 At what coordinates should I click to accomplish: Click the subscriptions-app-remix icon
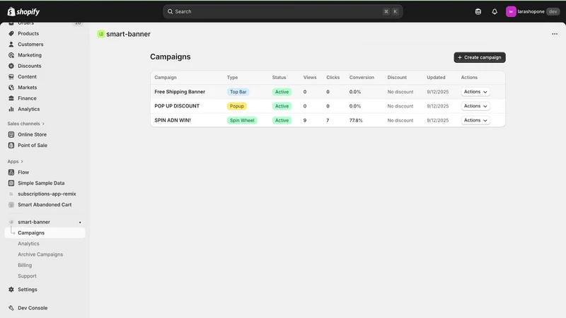point(11,194)
